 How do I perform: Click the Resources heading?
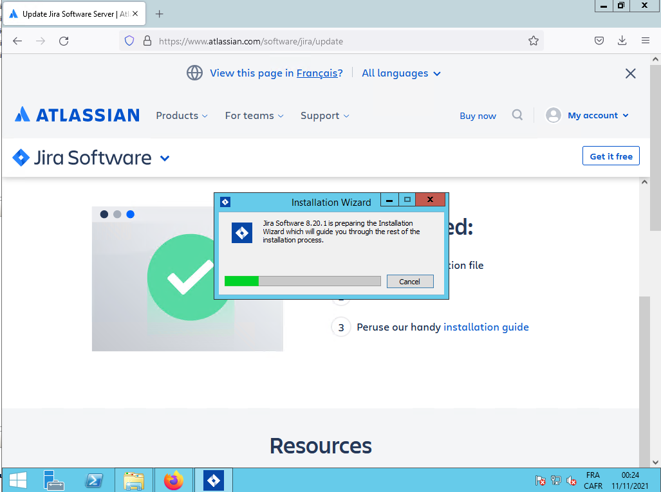(321, 446)
